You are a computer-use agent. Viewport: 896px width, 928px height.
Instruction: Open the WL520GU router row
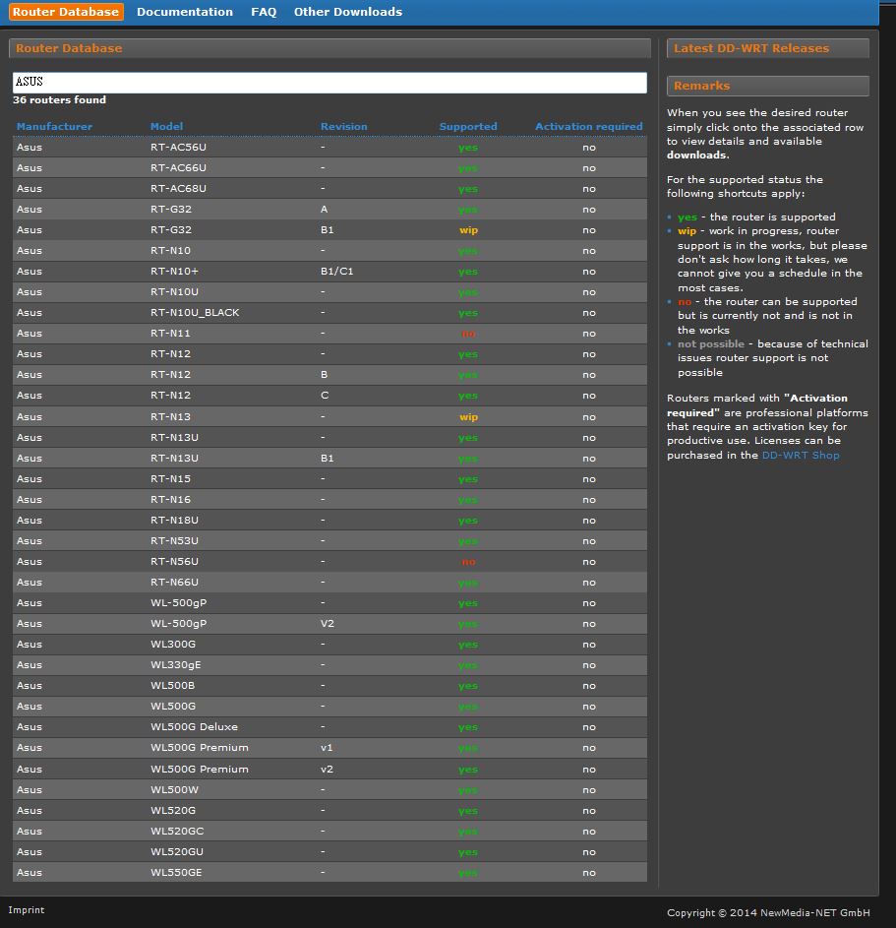click(329, 852)
